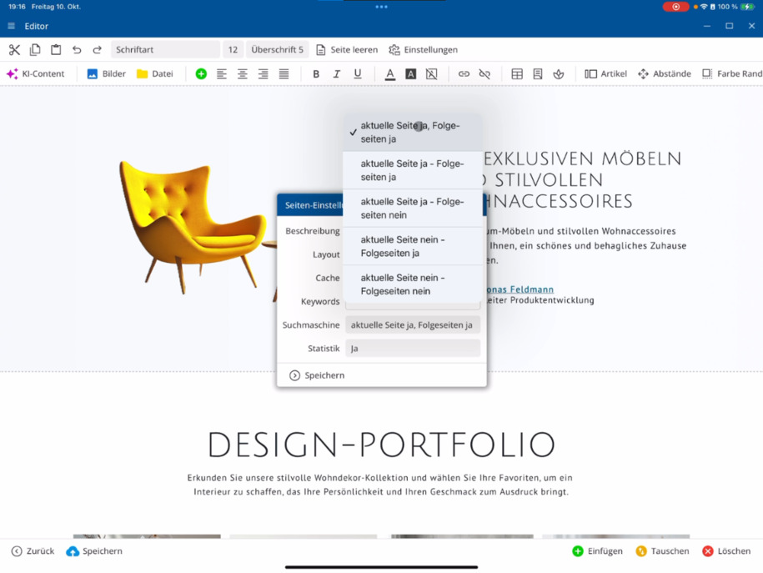
Task: Open the text color picker
Action: click(389, 73)
